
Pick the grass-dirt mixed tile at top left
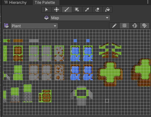point(7,41)
